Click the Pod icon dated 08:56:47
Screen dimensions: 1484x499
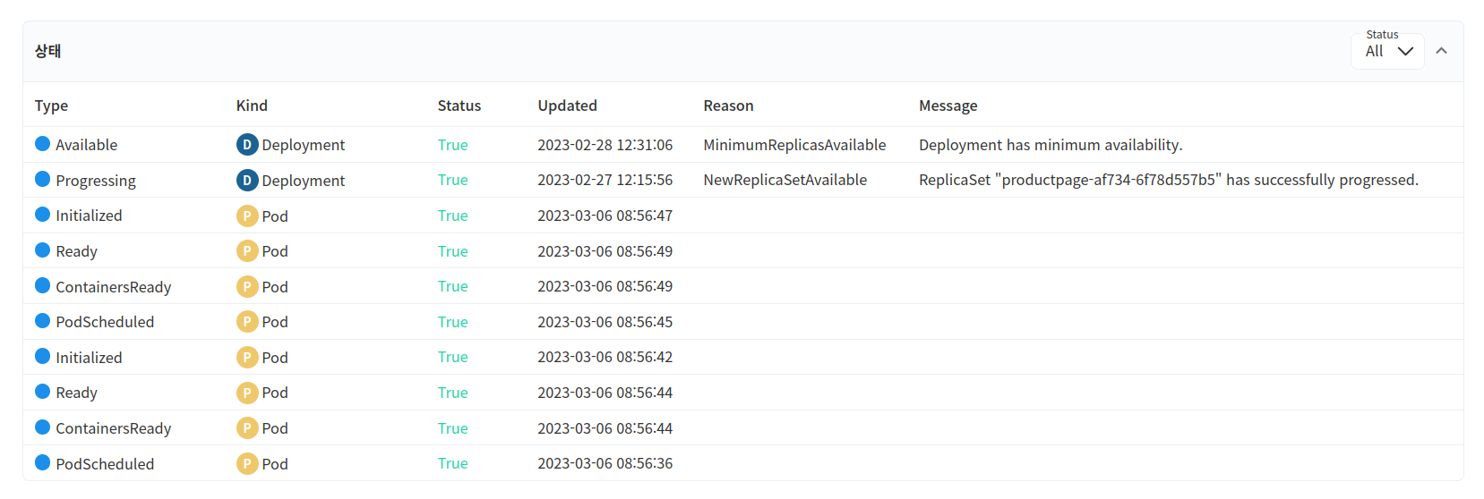(x=247, y=216)
